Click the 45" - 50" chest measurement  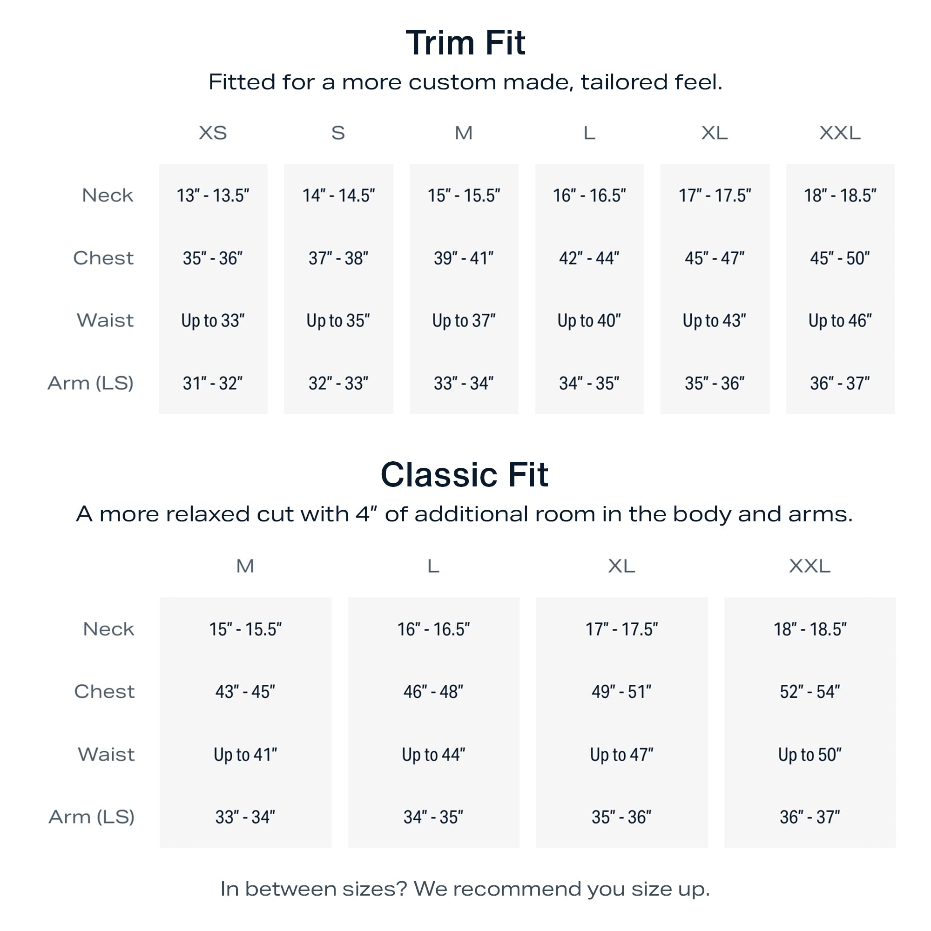click(x=839, y=258)
